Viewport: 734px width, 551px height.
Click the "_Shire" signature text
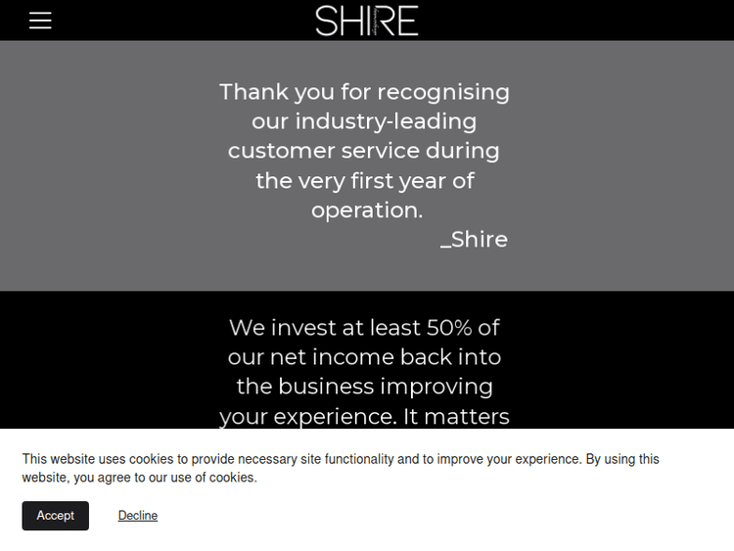point(474,240)
